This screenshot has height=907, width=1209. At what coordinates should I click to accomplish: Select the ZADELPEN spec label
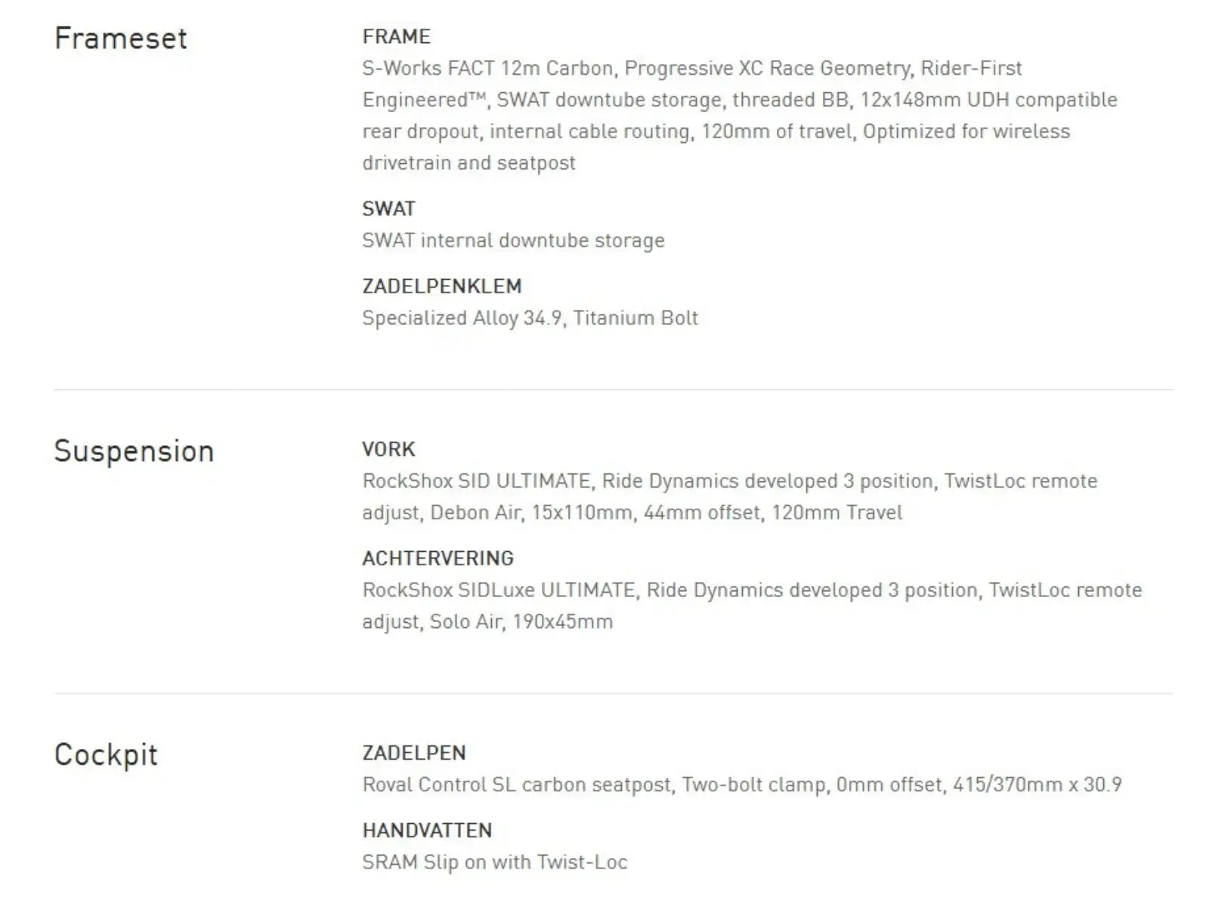pyautogui.click(x=415, y=754)
